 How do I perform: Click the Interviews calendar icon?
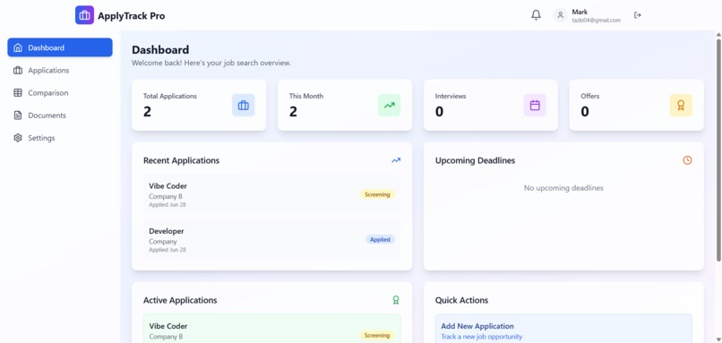coord(535,106)
